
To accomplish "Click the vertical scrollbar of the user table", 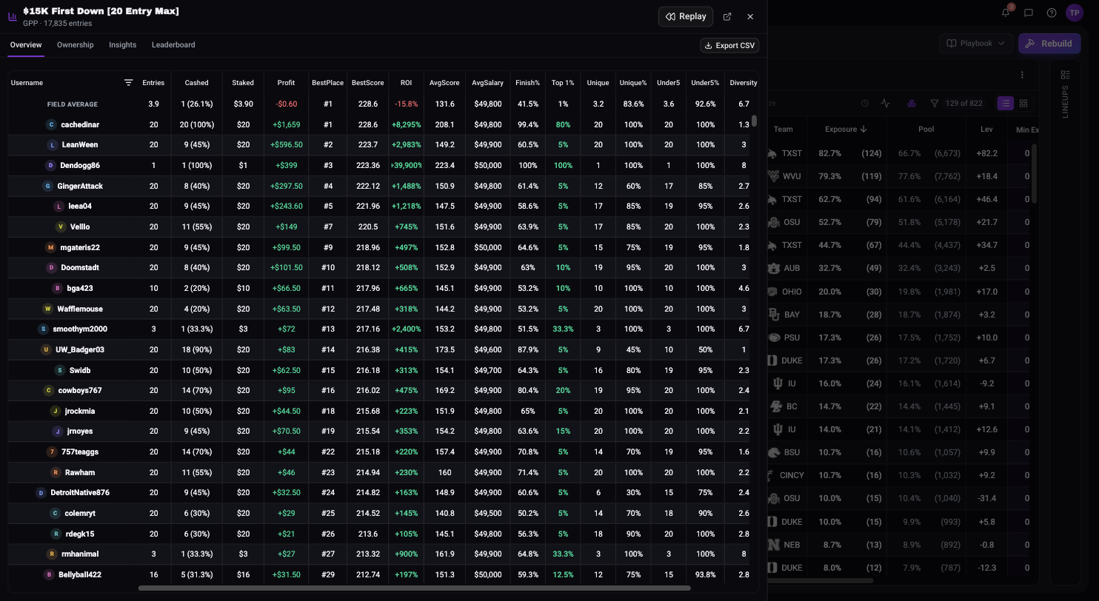I will click(x=754, y=121).
